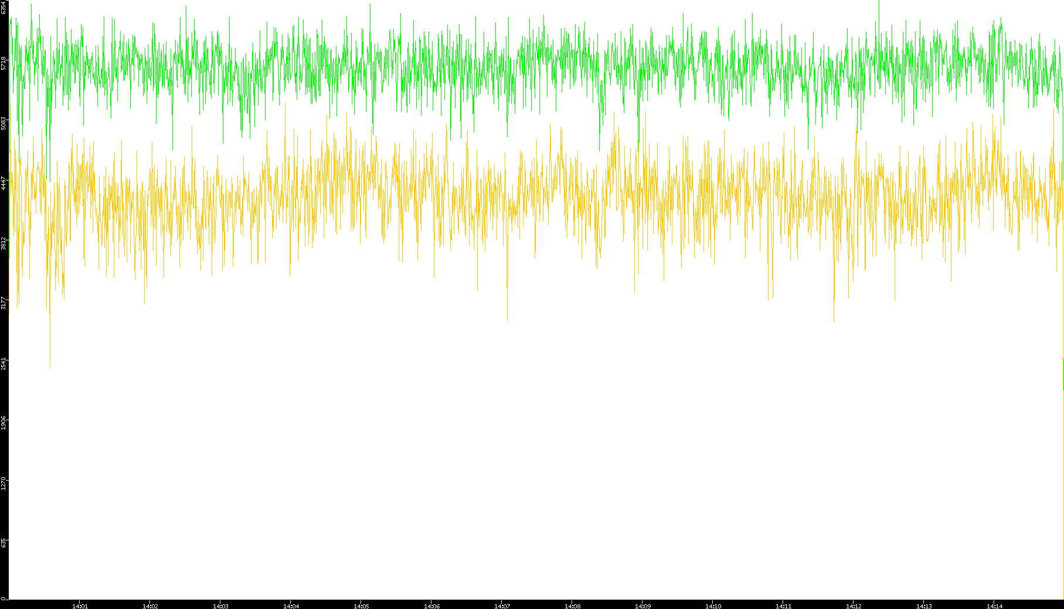This screenshot has height=609, width=1064.
Task: Select the 14:05 time marker
Action: pyautogui.click(x=361, y=606)
